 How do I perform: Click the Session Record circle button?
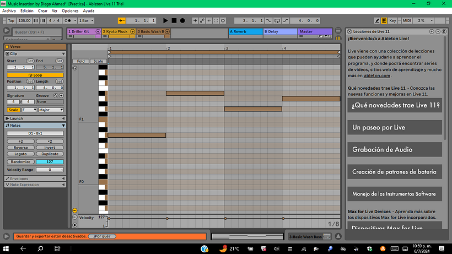pyautogui.click(x=223, y=20)
